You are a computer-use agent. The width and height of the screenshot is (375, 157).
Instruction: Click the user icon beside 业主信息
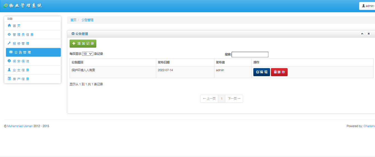tap(9, 70)
